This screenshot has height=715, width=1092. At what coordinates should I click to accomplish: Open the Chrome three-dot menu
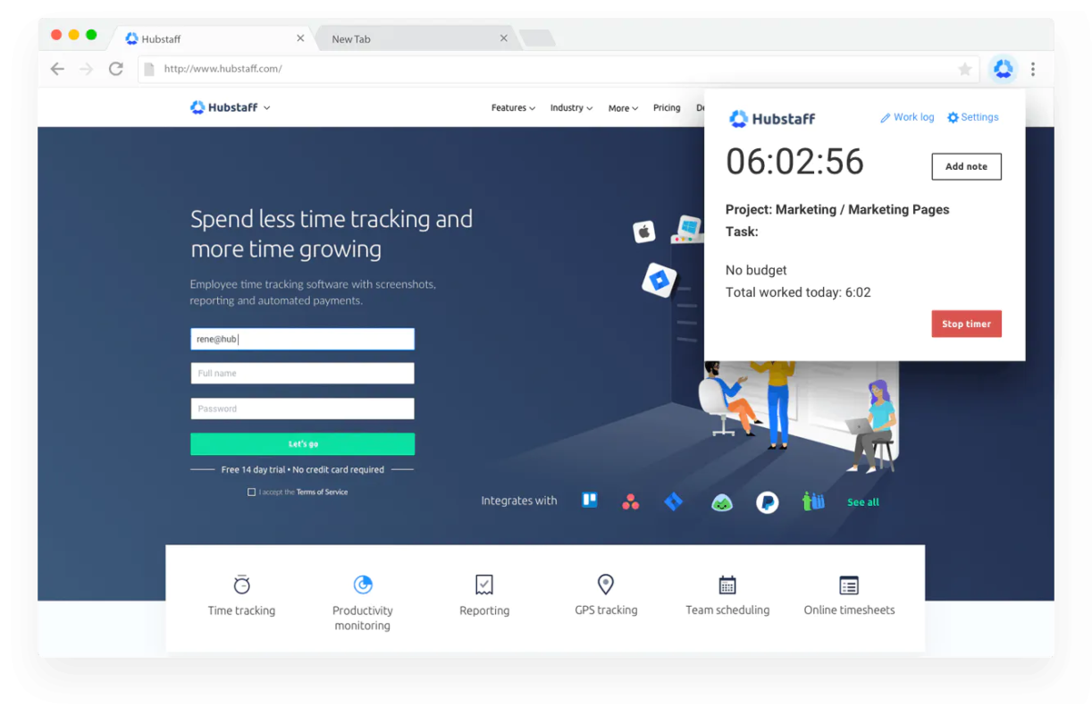(1033, 69)
